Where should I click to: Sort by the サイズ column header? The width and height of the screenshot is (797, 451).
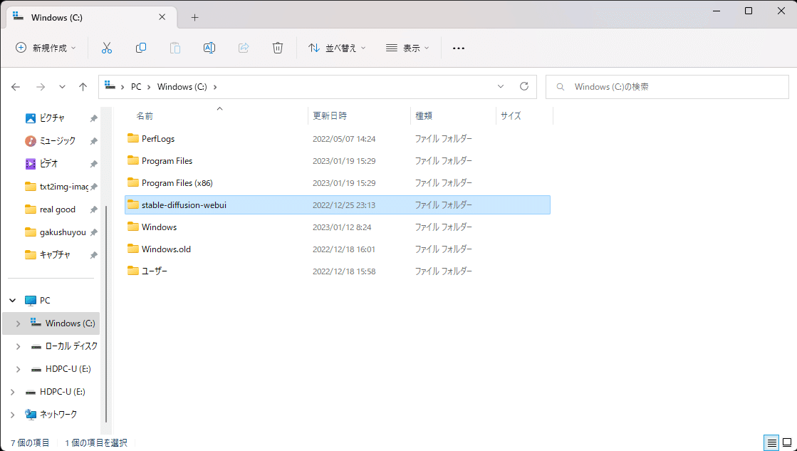pos(511,116)
